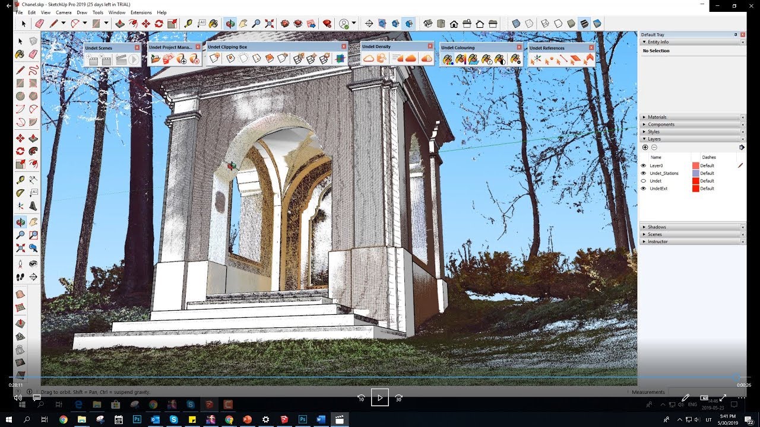Hide the Undet_Stations layer via its eye
This screenshot has height=427, width=760.
tap(644, 173)
